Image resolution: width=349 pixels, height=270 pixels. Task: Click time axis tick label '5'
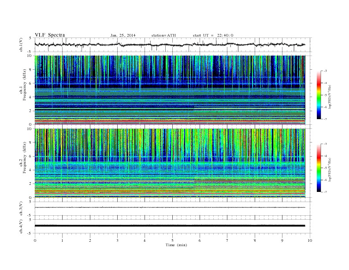172,240
